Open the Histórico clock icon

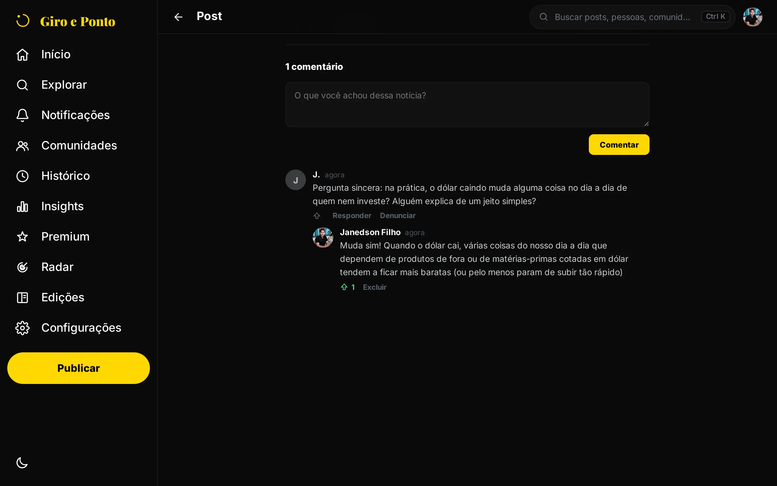pyautogui.click(x=22, y=176)
